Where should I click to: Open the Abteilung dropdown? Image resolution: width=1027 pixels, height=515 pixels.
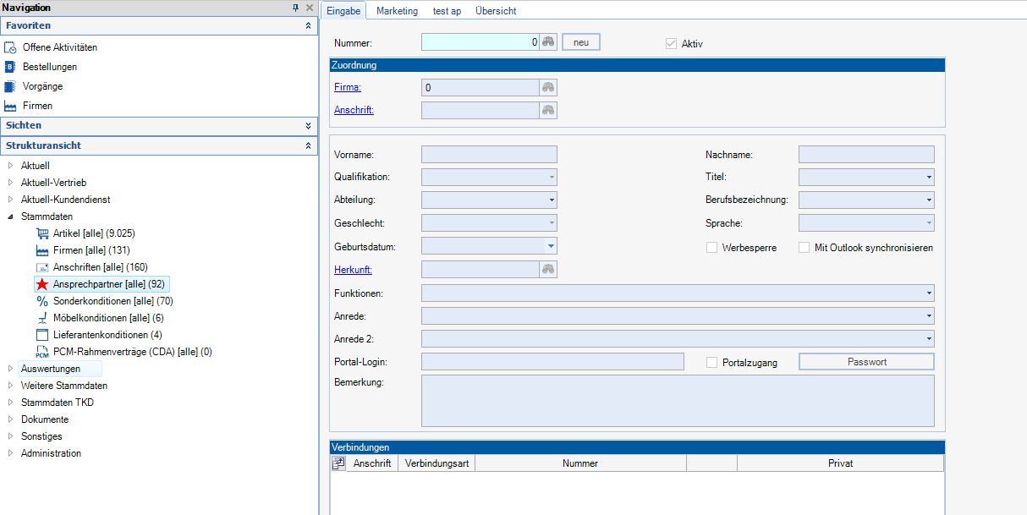[x=552, y=200]
